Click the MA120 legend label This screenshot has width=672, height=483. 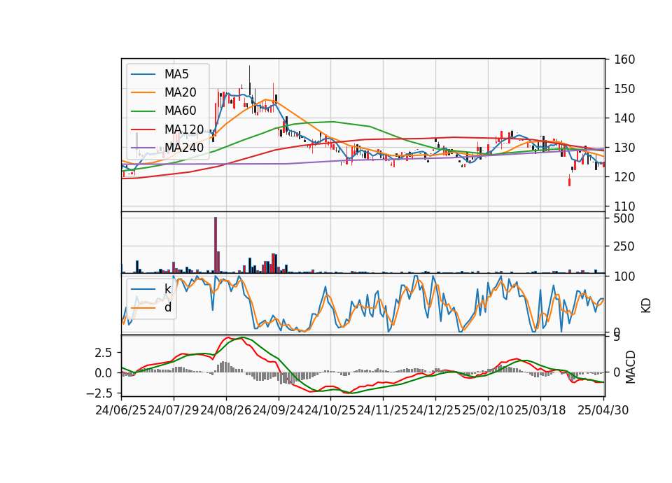pos(184,129)
